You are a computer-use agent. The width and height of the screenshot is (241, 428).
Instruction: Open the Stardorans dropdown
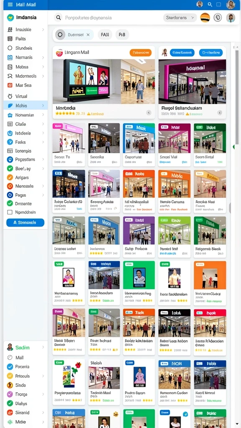180,18
